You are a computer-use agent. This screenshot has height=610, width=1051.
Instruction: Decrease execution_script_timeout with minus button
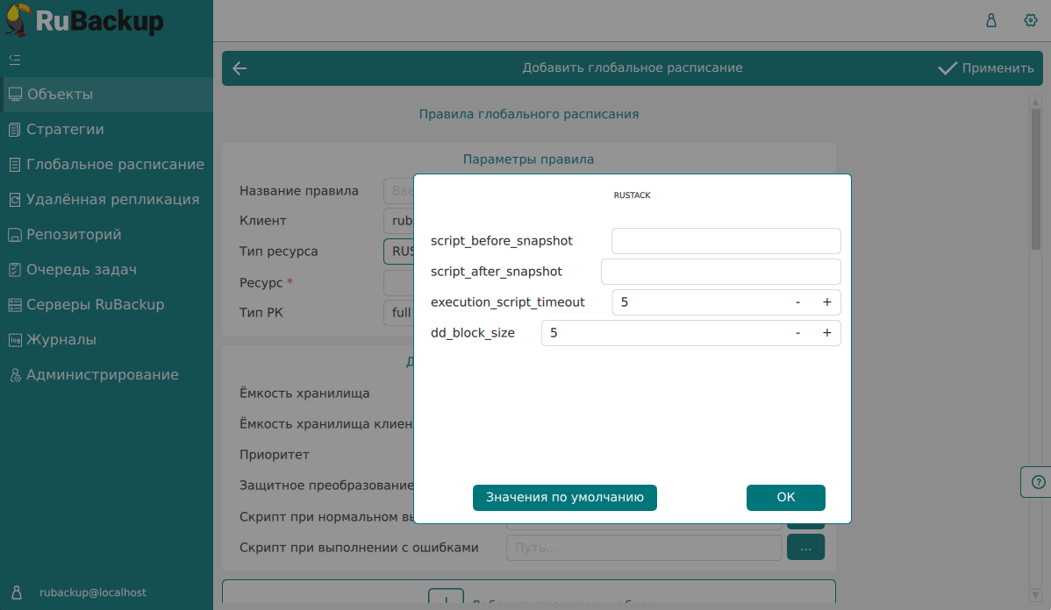[x=797, y=302]
